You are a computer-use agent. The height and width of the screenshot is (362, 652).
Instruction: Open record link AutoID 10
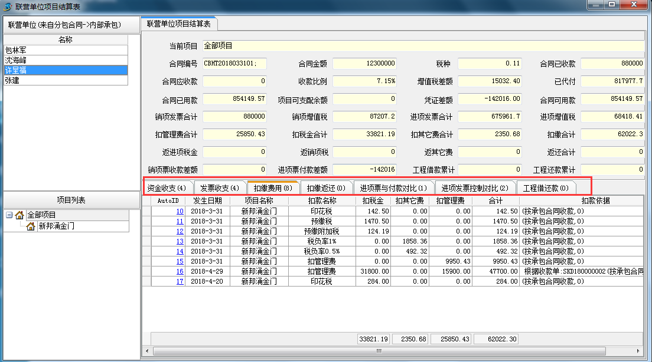click(180, 211)
